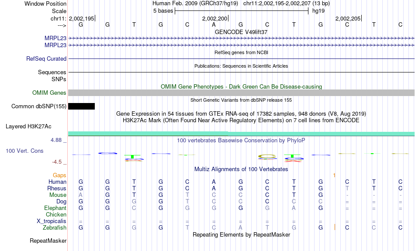
Task: Click the teal Layered H3K27Ac signal bar
Action: tap(242, 134)
